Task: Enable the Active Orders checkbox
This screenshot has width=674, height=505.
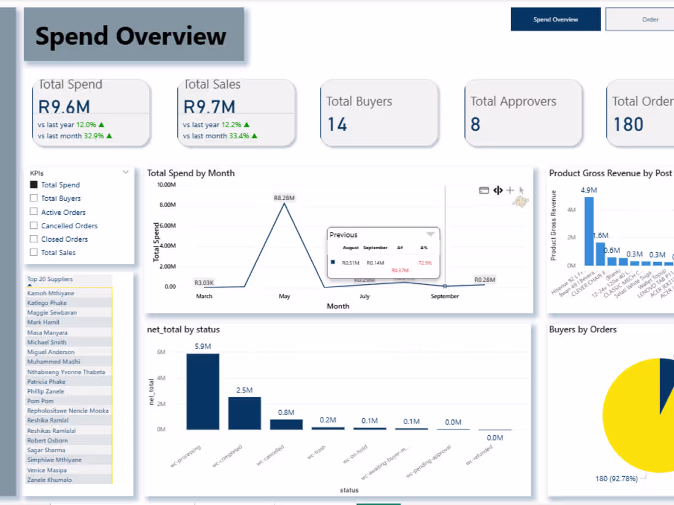Action: (33, 212)
